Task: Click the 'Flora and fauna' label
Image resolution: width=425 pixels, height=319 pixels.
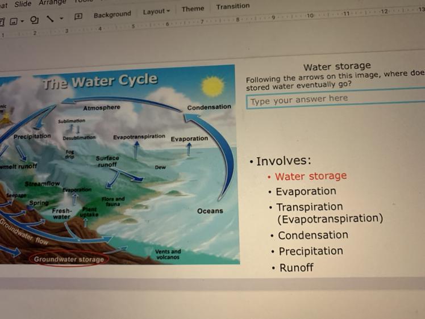Action: 113,201
